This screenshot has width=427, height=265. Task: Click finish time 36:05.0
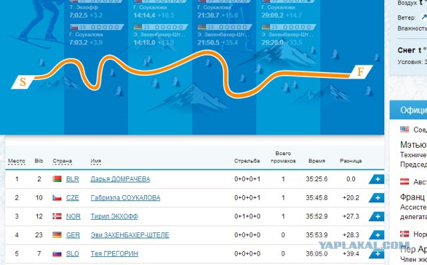click(317, 254)
